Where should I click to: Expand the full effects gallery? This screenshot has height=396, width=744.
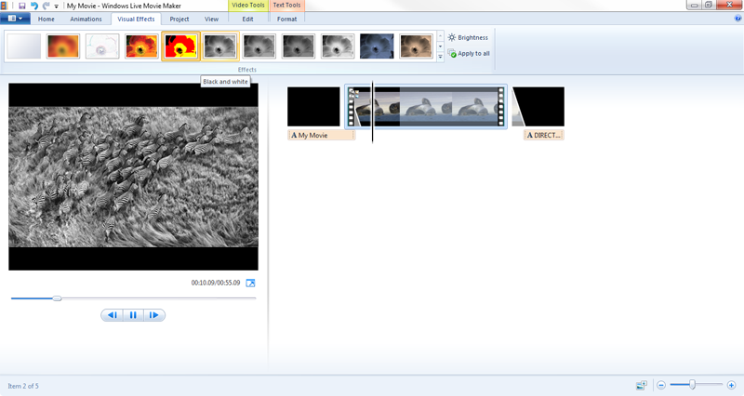(x=440, y=57)
